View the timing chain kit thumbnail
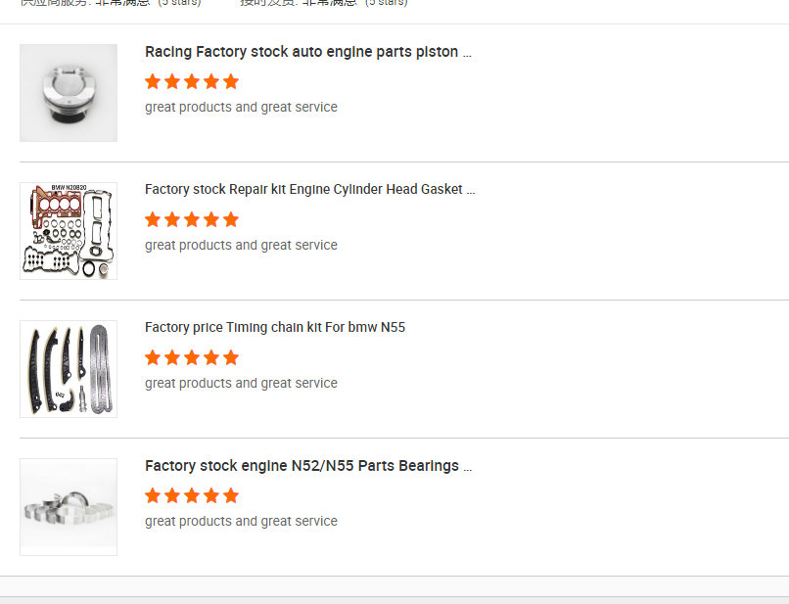This screenshot has height=604, width=789. [x=69, y=369]
